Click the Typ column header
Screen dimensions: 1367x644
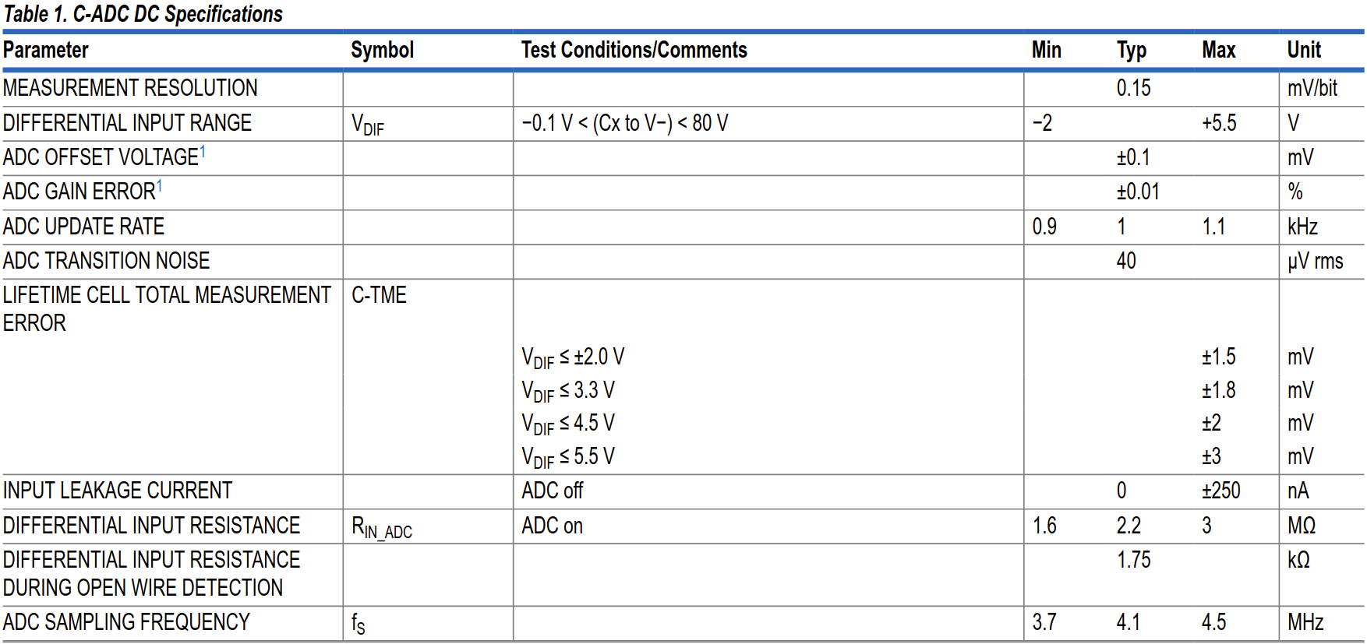tap(1131, 51)
